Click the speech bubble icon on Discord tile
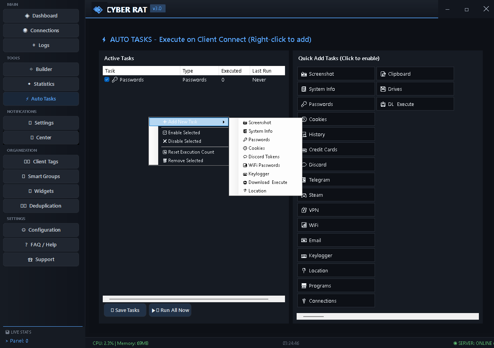Screen dimensions: 494x348 (x=304, y=165)
